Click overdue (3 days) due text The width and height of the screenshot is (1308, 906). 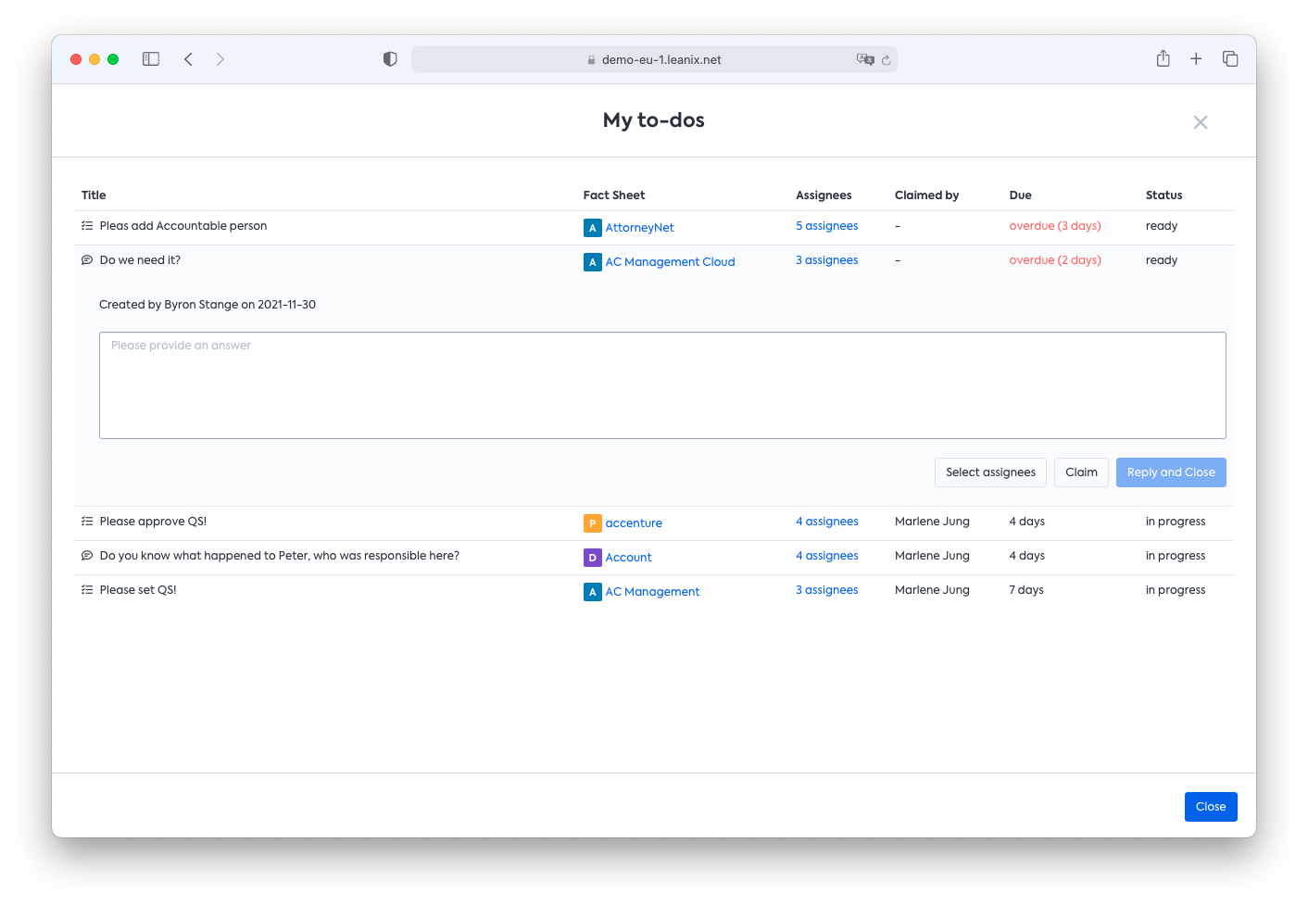coord(1055,226)
